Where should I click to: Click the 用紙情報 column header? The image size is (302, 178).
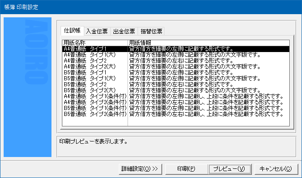[209, 43]
